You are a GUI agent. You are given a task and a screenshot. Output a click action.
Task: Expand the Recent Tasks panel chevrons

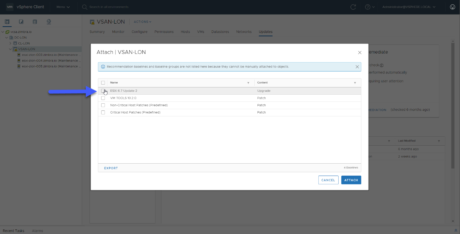point(456,231)
